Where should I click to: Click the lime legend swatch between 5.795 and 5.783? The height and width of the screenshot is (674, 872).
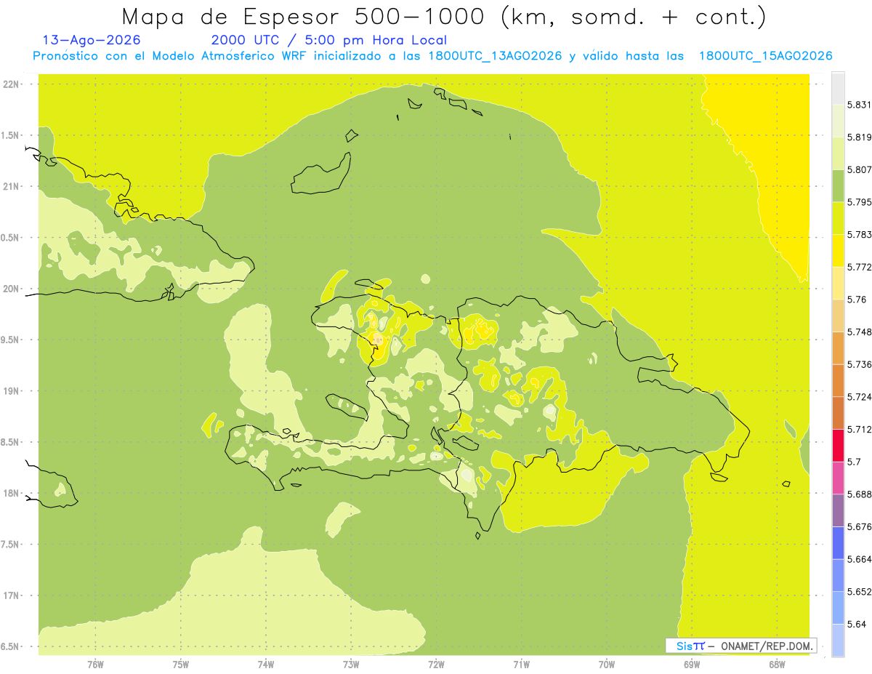(838, 218)
